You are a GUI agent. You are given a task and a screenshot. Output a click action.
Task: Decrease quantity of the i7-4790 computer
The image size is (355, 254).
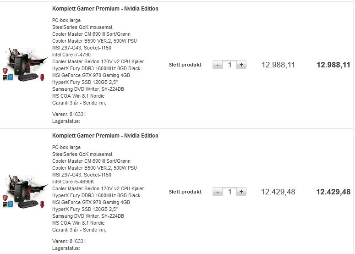[x=217, y=65]
